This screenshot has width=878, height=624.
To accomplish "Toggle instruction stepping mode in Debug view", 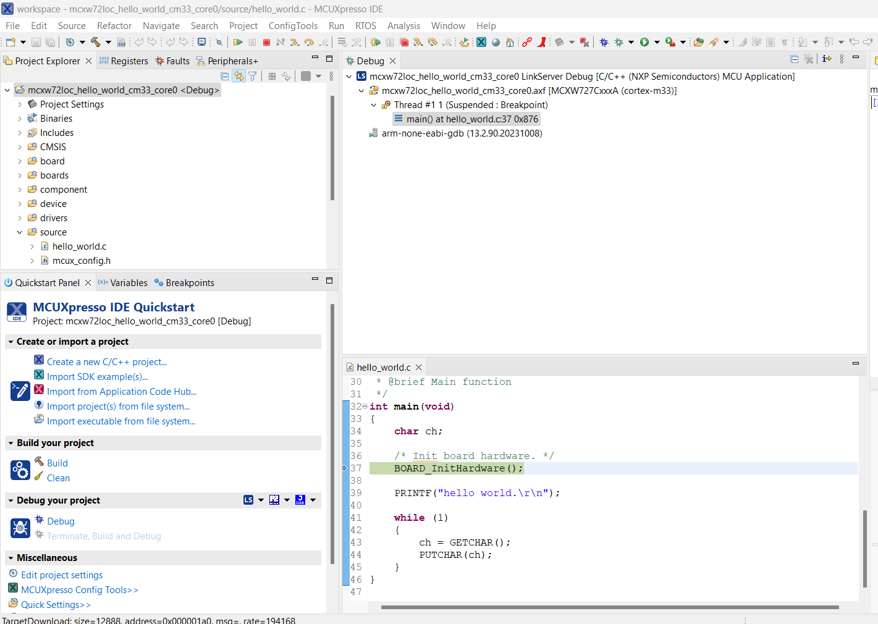I will pos(827,59).
